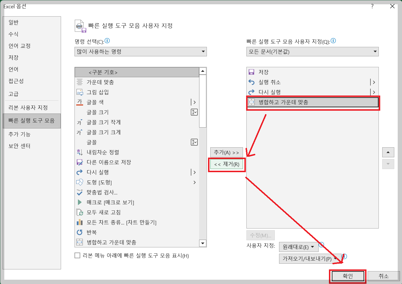Image resolution: width=402 pixels, height=284 pixels.
Task: Enable the 리본 메뉴 아래에 빠른 실행 도구 모음 표시 checkbox
Action: pyautogui.click(x=77, y=255)
